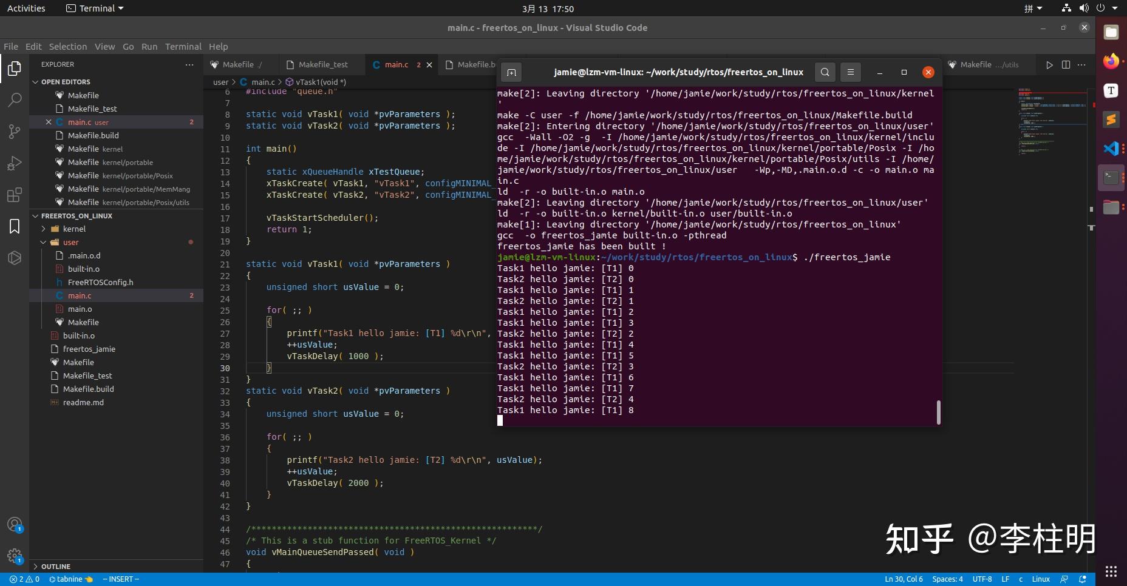Toggle split editor layout

[x=1066, y=65]
